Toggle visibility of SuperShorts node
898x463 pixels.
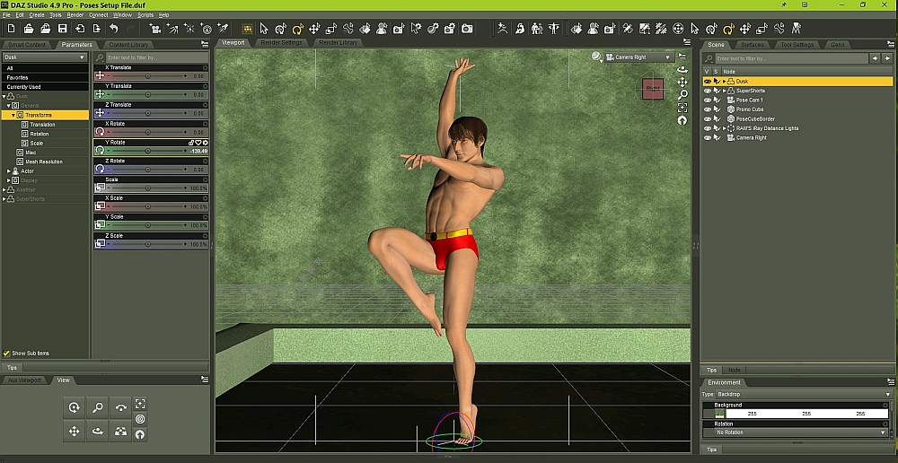pyautogui.click(x=707, y=91)
